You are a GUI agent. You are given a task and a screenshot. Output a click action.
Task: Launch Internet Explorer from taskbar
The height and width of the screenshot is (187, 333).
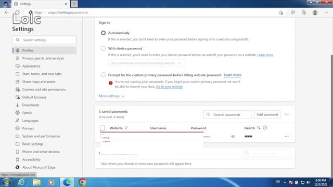click(x=21, y=182)
